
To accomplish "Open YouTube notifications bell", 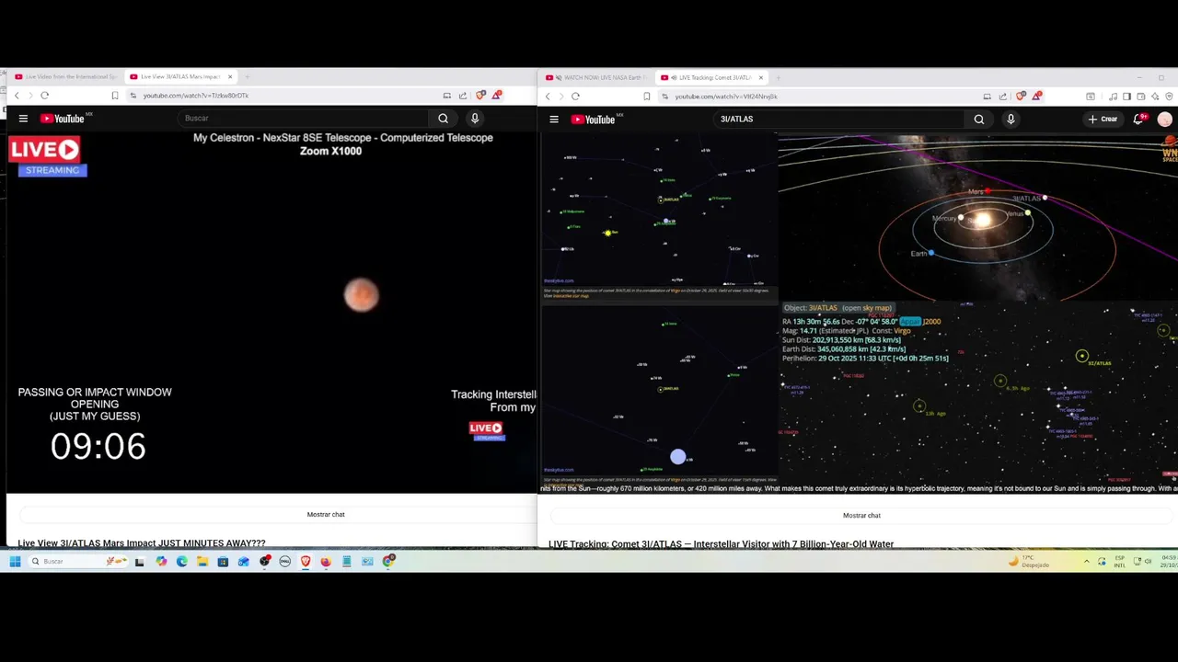I will point(1138,119).
